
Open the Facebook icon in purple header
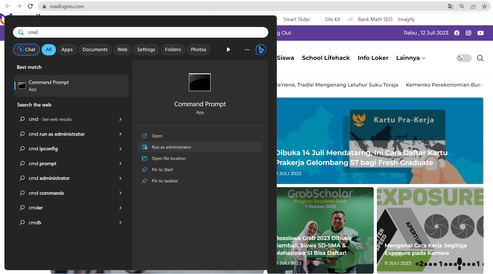[457, 33]
